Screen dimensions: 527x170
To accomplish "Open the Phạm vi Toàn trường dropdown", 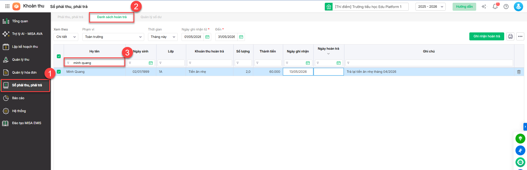I will (x=113, y=37).
